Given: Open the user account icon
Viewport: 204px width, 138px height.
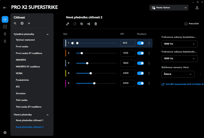Looking at the screenshot, I should [x=197, y=8].
